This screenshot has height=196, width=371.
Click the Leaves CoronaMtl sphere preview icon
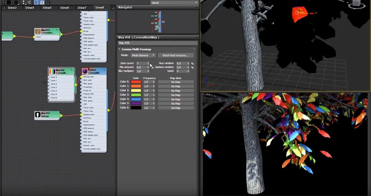point(85,71)
